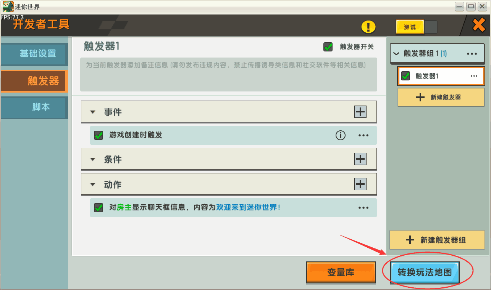Toggle the 触发器开关 checkbox
The width and height of the screenshot is (491, 290).
point(328,47)
